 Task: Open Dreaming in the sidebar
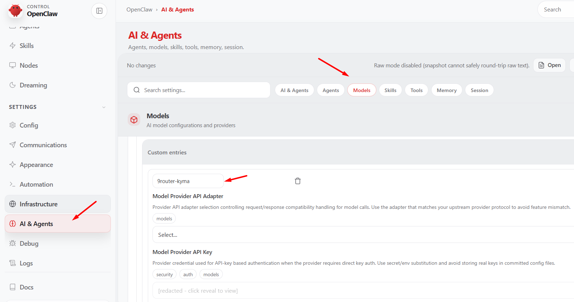point(58,85)
